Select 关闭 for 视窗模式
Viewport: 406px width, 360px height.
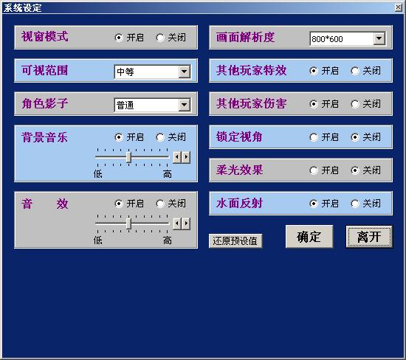tap(160, 38)
